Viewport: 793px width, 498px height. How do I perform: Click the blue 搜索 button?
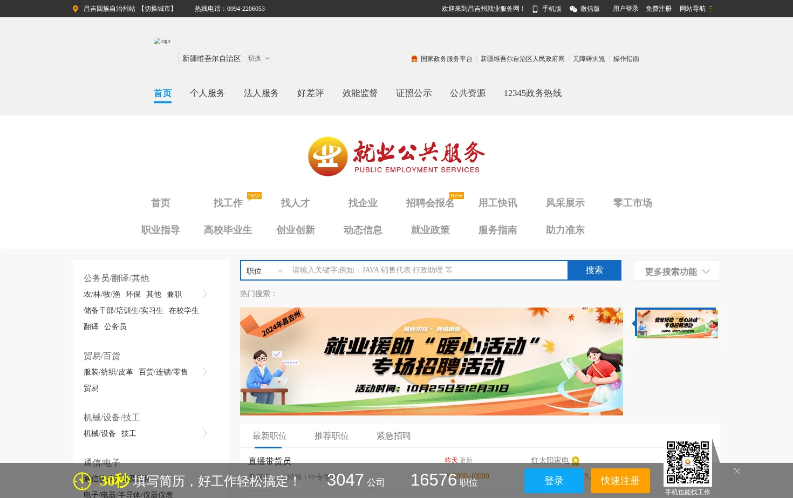pos(594,270)
